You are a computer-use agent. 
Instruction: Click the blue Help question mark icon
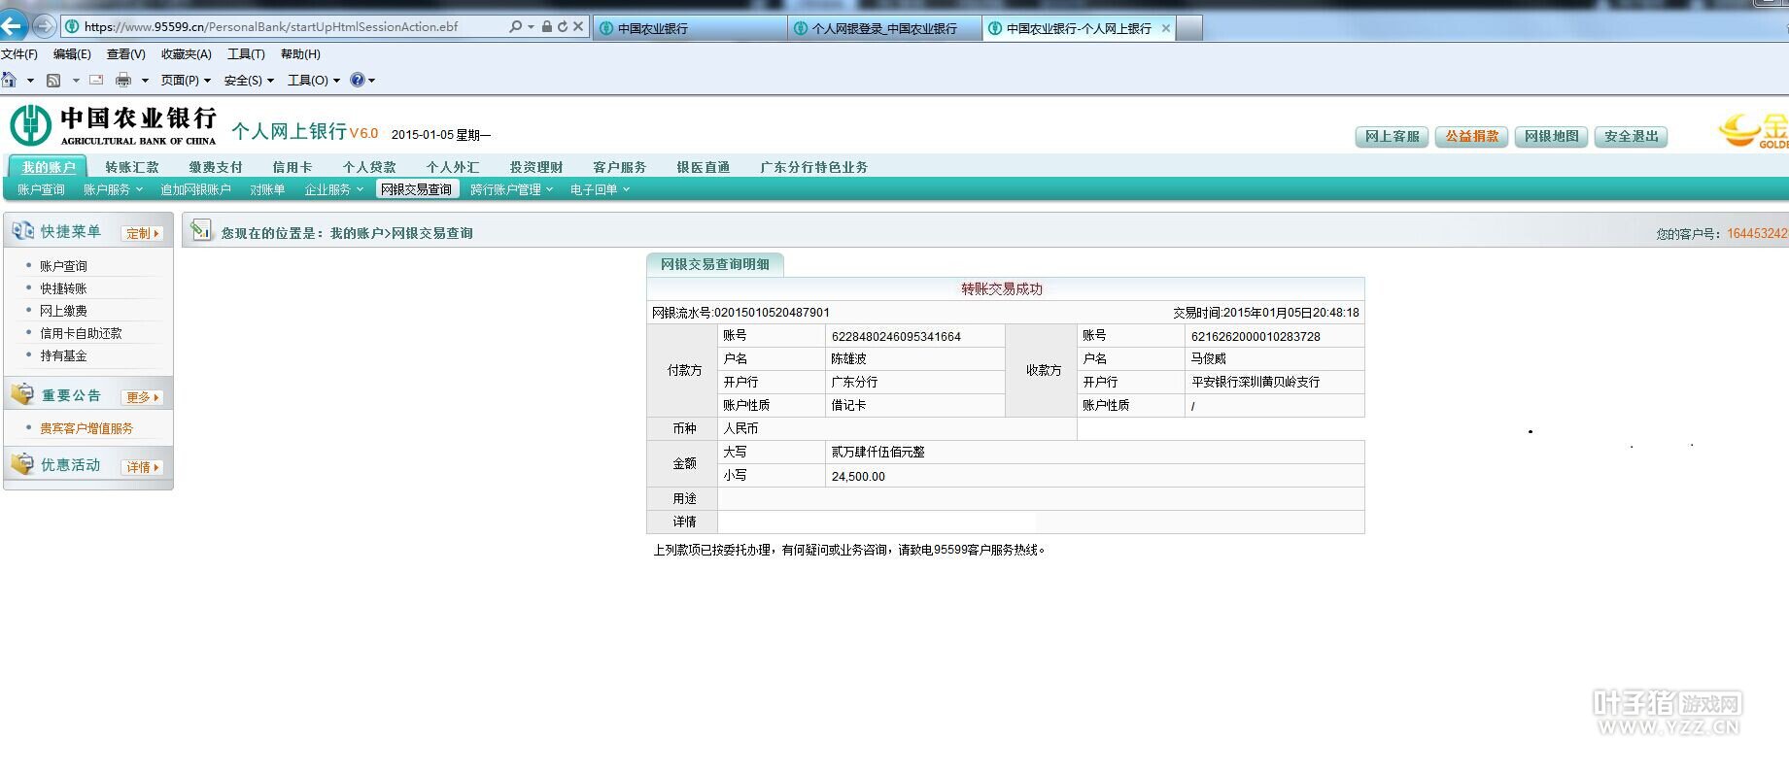coord(358,80)
